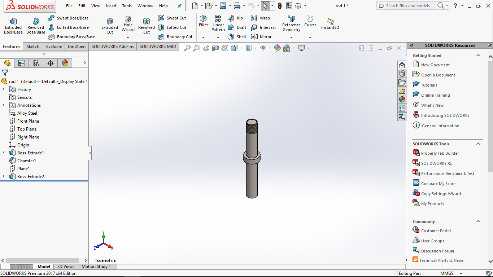This screenshot has height=277, width=493.
Task: Click the Zoom to Fit icon
Action: pyautogui.click(x=187, y=48)
